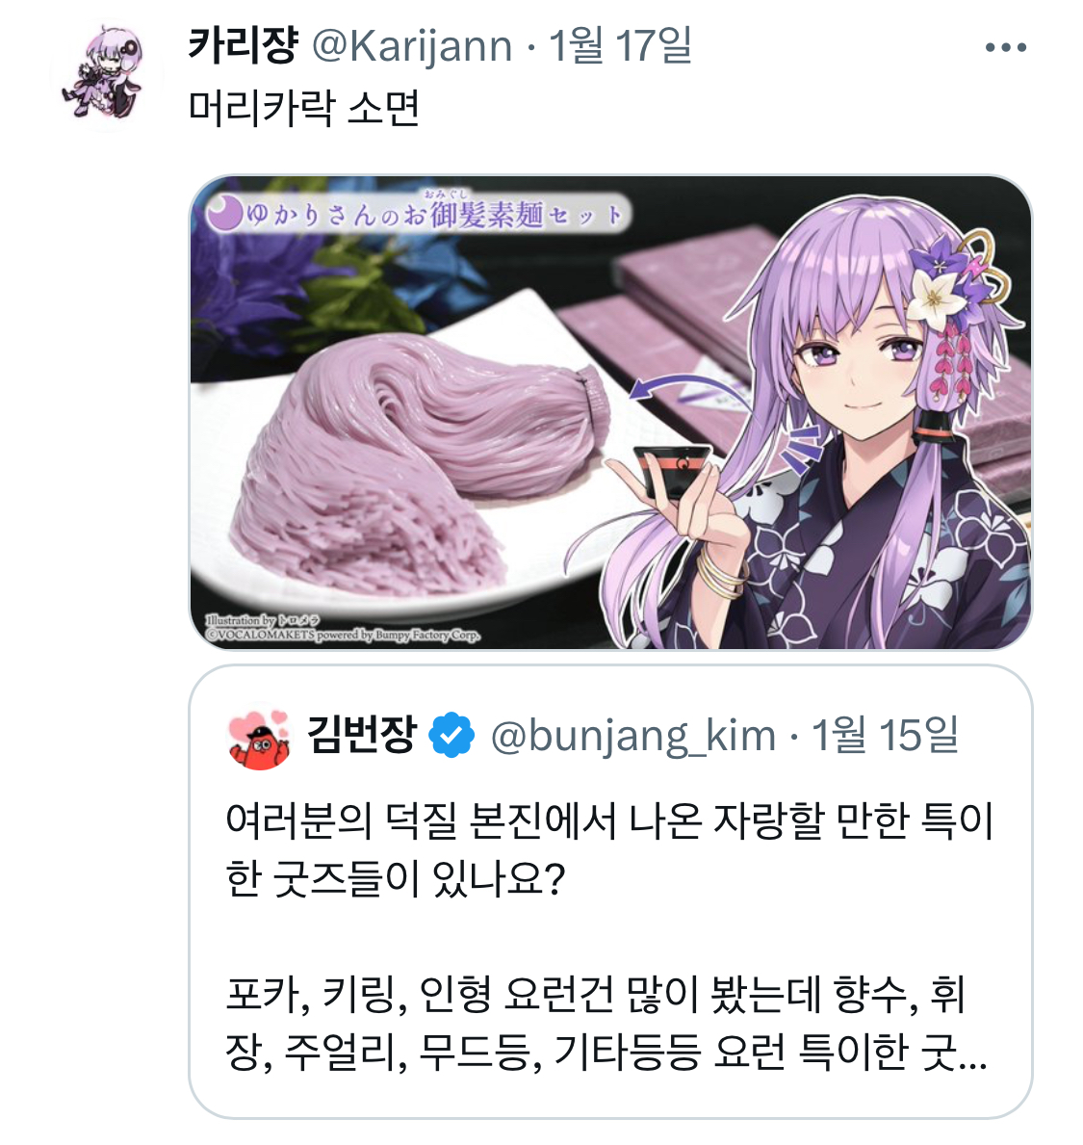Click the display name 카리장
The width and height of the screenshot is (1083, 1145).
click(243, 45)
